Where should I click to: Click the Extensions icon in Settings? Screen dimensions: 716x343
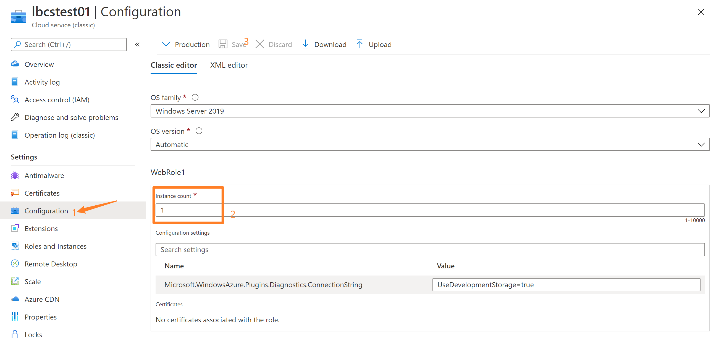click(15, 228)
